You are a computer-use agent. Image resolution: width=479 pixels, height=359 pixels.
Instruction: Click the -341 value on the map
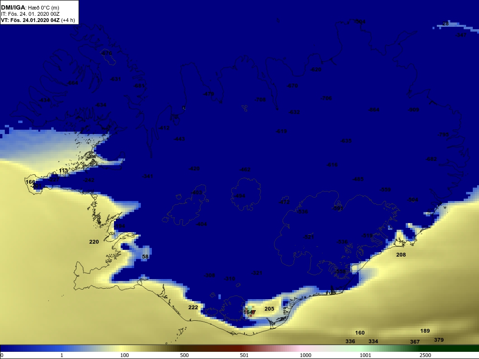[148, 176]
